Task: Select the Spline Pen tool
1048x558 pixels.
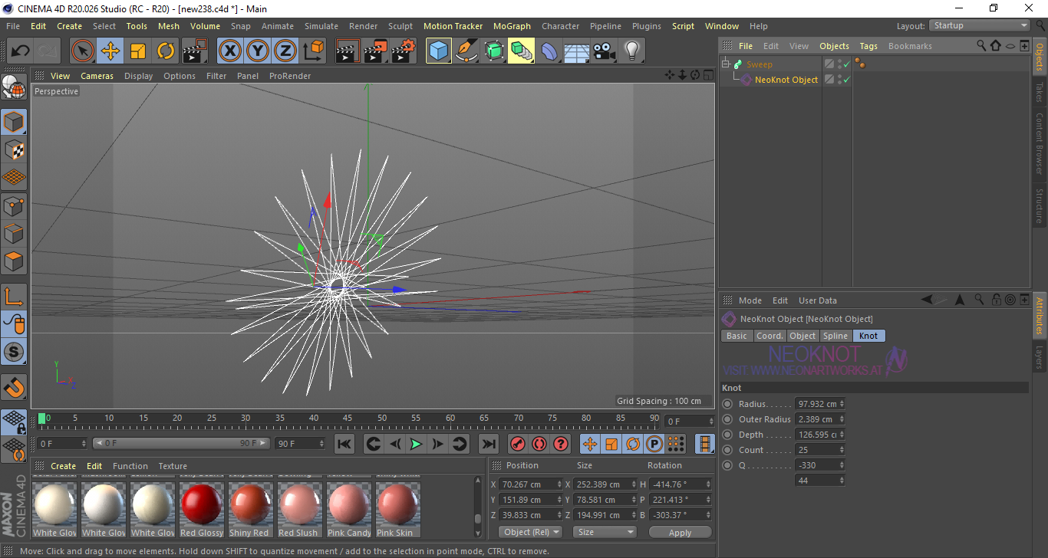Action: (x=466, y=51)
